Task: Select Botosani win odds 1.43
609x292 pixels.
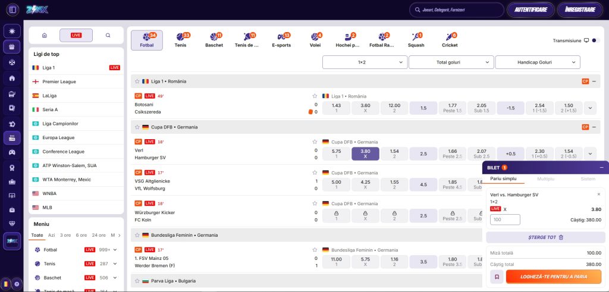Action: (337, 108)
